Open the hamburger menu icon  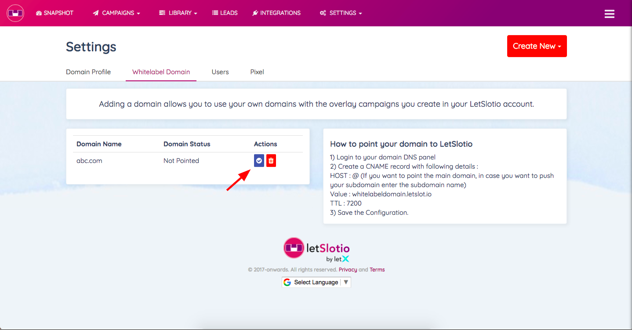tap(610, 14)
